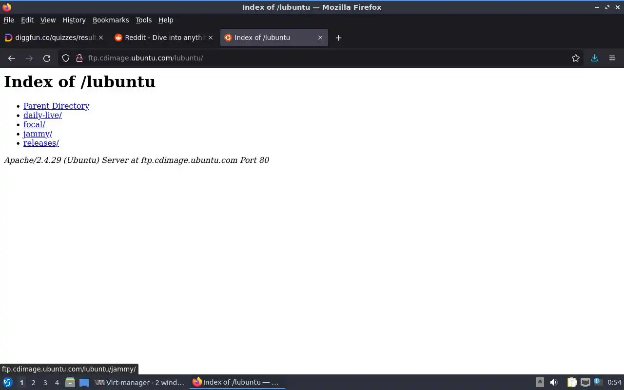624x390 pixels.
Task: Bookmark this page with the star icon
Action: click(x=576, y=58)
